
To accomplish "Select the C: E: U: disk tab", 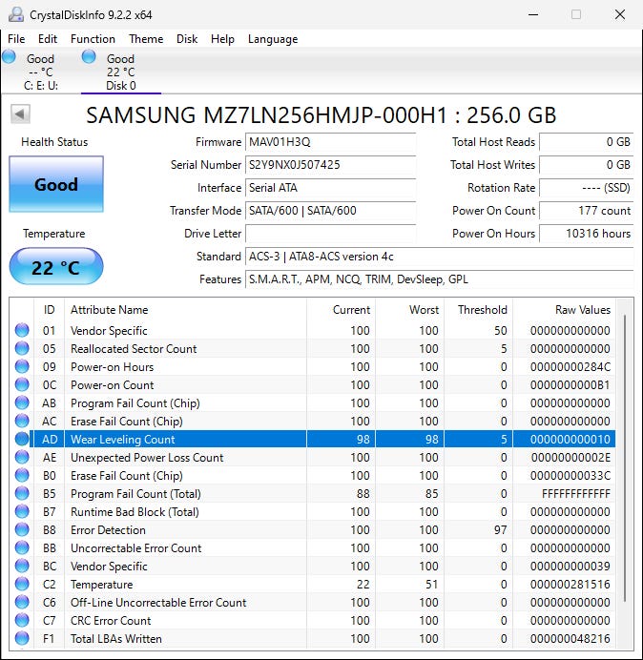I will (40, 72).
